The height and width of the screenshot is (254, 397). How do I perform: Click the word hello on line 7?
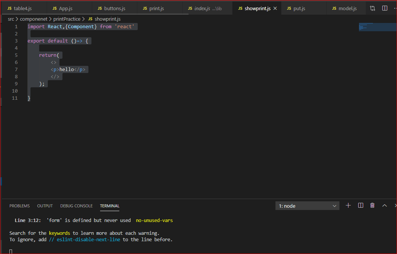point(67,69)
